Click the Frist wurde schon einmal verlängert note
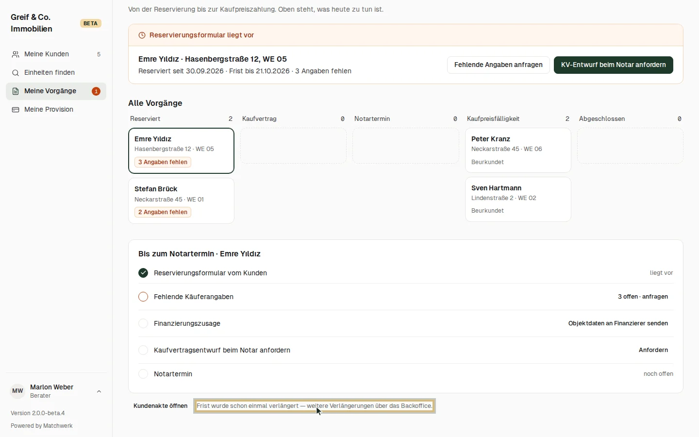The image size is (699, 437). coord(315,406)
